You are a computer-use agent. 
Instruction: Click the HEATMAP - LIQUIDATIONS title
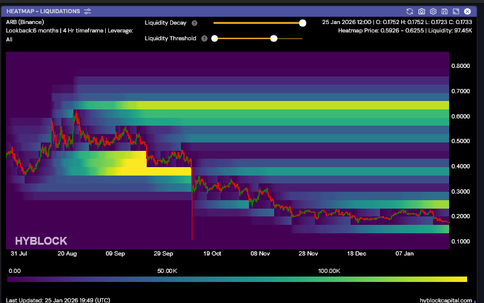(x=43, y=11)
